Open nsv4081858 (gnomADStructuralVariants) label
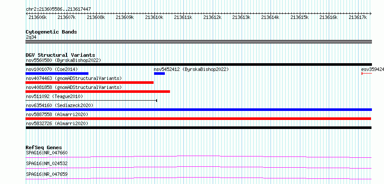This screenshot has height=184, width=384. [74, 87]
